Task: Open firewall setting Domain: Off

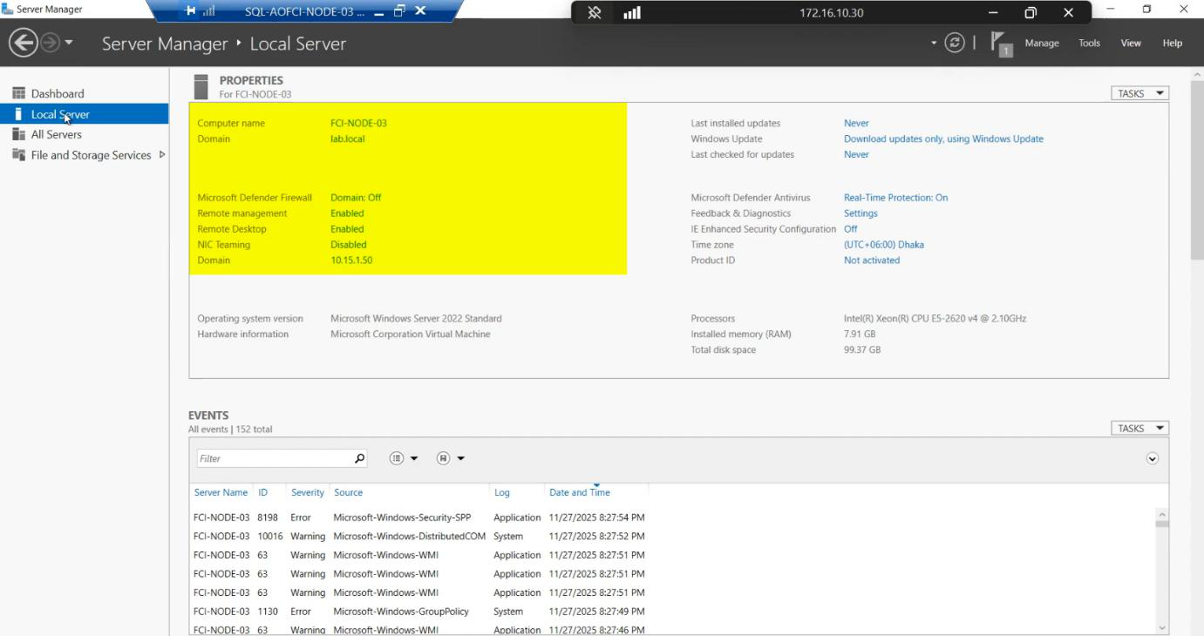Action: tap(356, 198)
